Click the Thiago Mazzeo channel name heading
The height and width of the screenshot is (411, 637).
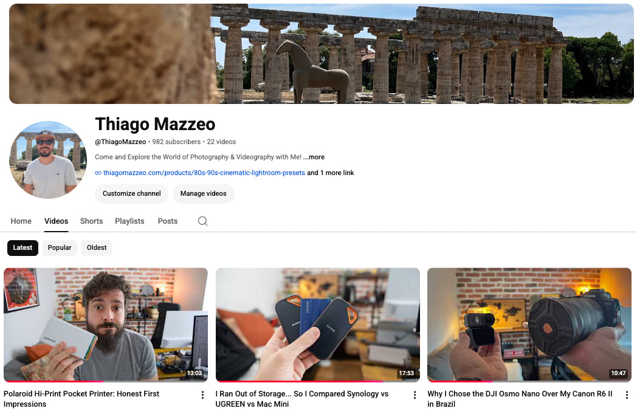coord(155,124)
